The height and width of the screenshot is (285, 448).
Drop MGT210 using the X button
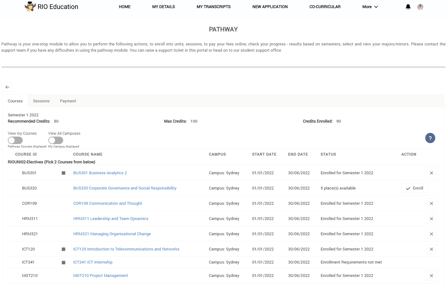pyautogui.click(x=431, y=276)
